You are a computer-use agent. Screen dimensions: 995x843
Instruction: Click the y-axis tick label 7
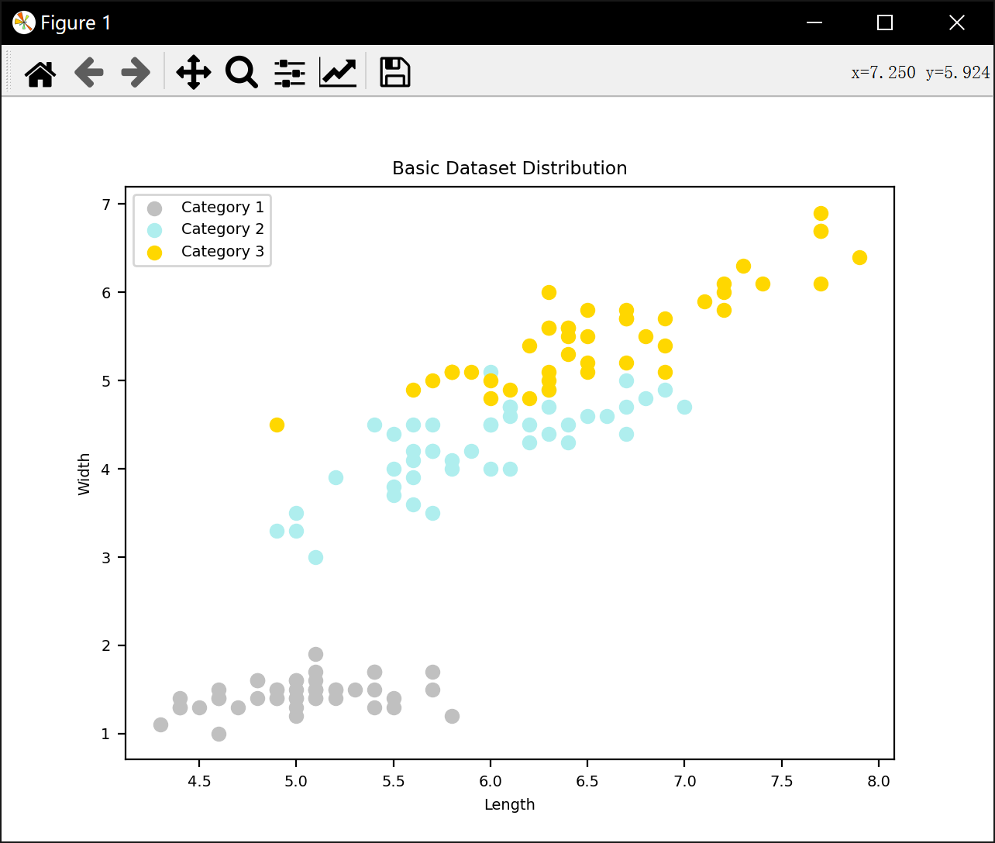(106, 205)
